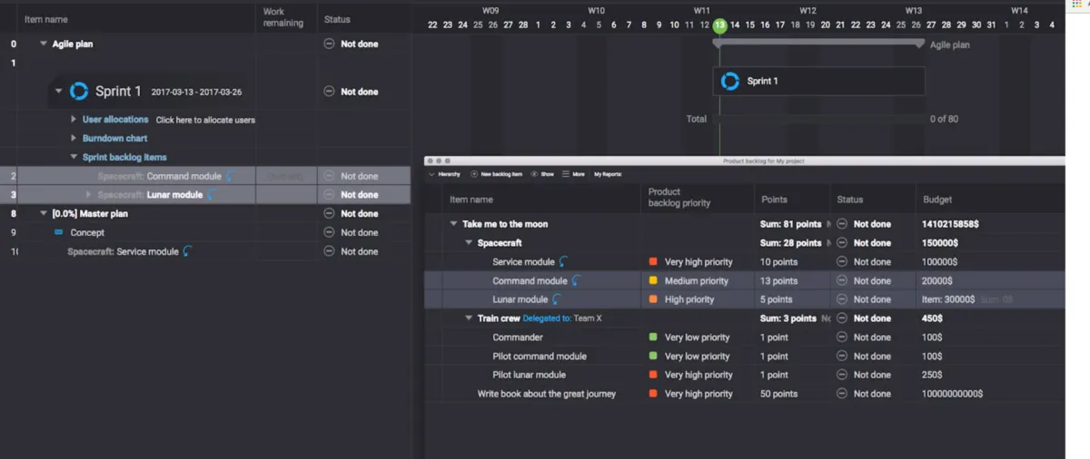Image resolution: width=1090 pixels, height=459 pixels.
Task: Click the Sprint backlog items link
Action: point(124,157)
